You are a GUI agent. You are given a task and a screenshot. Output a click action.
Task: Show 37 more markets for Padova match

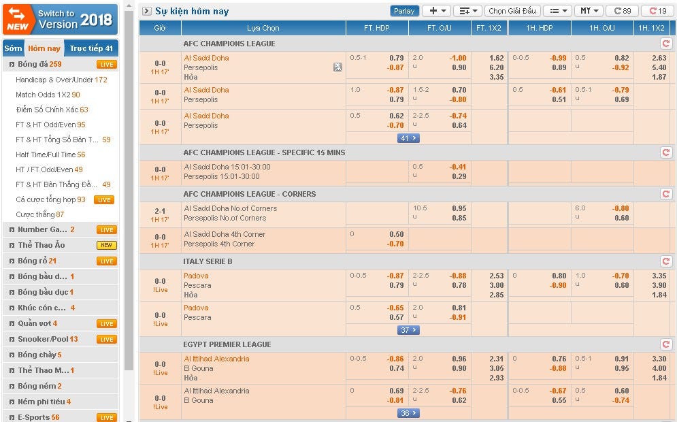pos(408,330)
